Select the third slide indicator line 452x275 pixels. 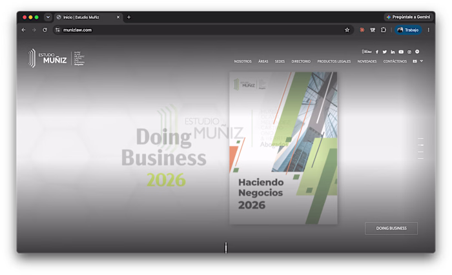tap(420, 152)
